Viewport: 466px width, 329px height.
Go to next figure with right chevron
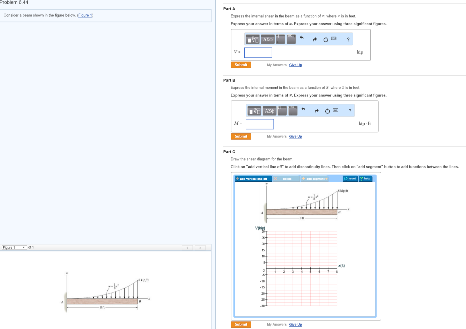(200, 247)
